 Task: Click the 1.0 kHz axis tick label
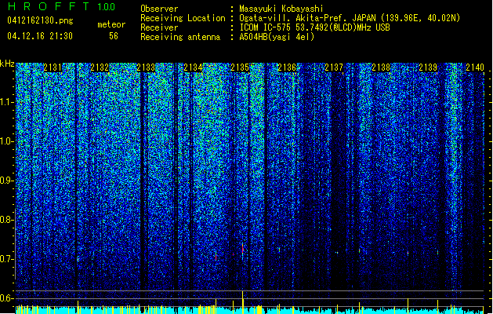(7, 141)
